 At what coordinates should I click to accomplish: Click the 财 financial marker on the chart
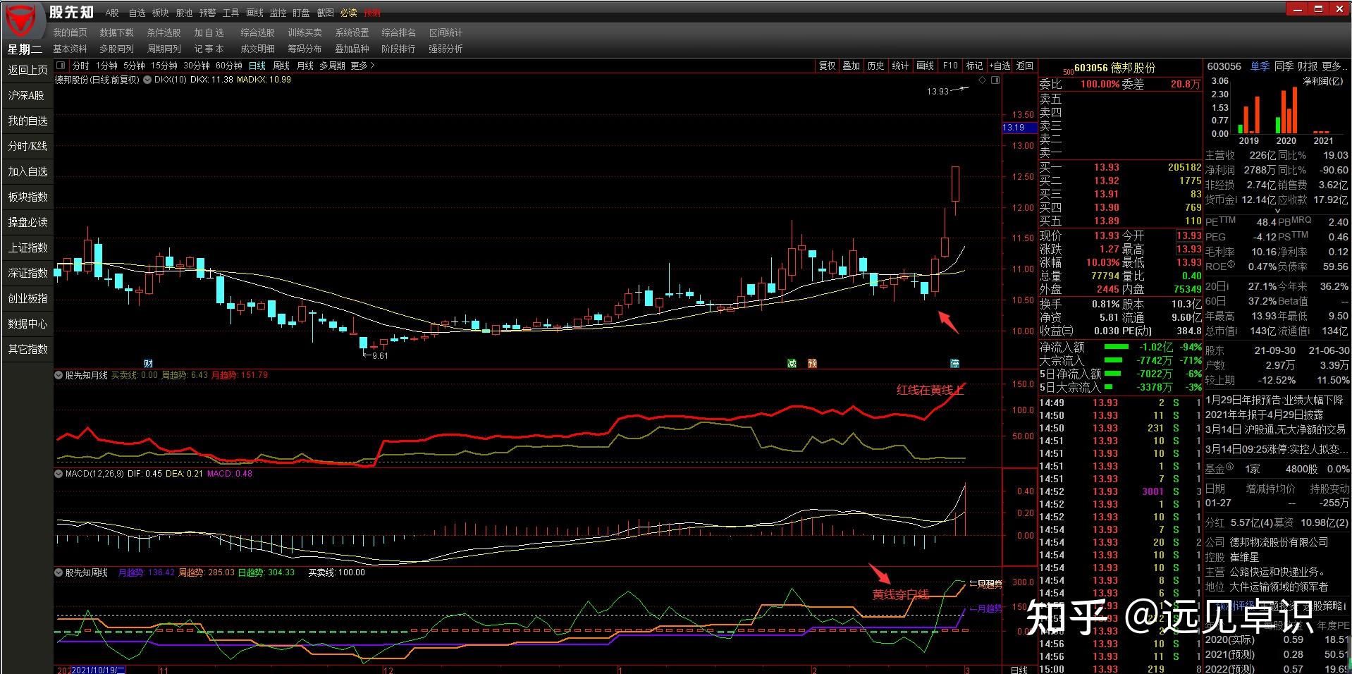(148, 363)
